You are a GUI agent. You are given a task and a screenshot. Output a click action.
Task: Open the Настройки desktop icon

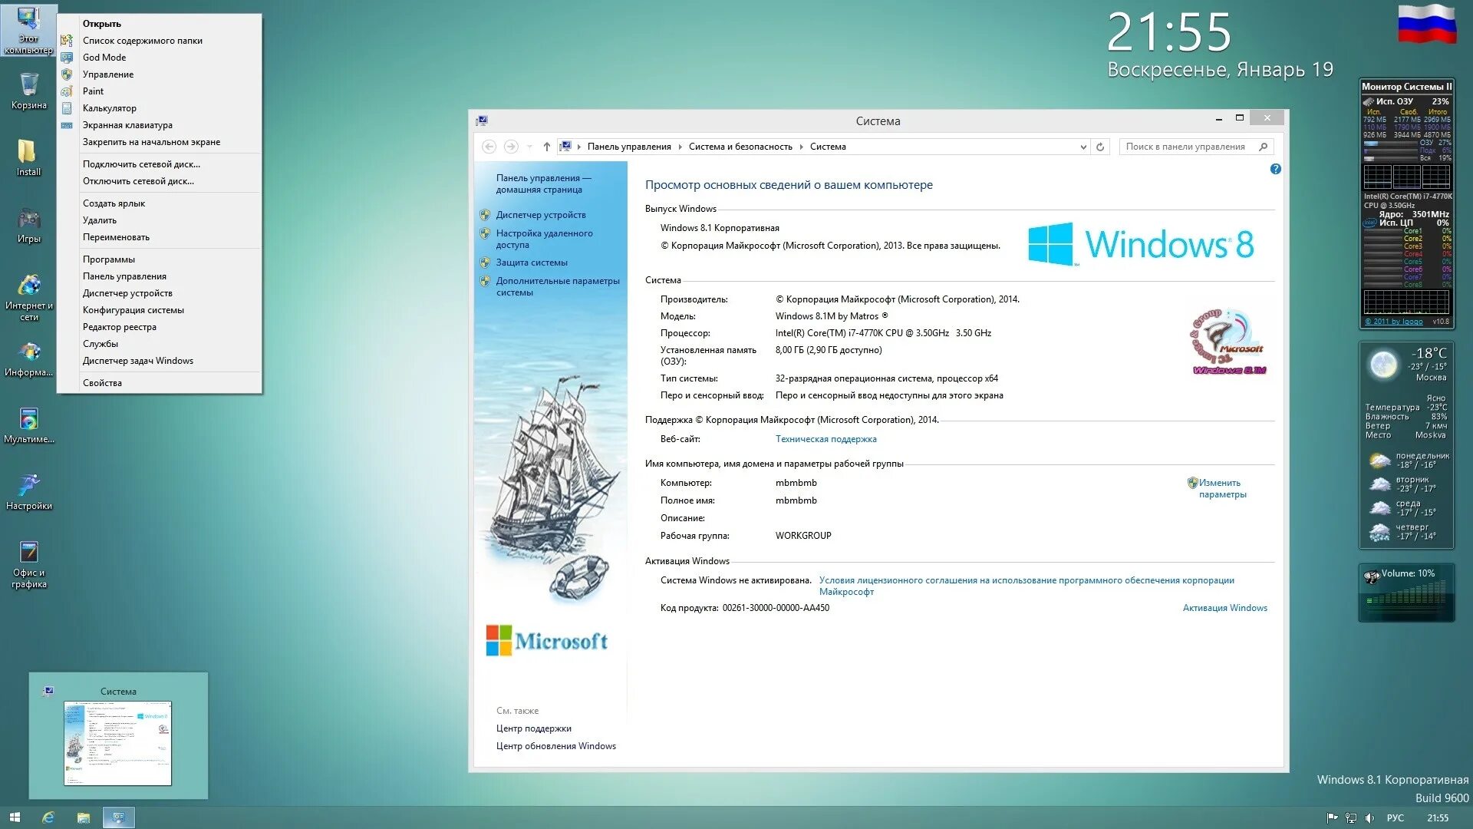click(x=28, y=493)
